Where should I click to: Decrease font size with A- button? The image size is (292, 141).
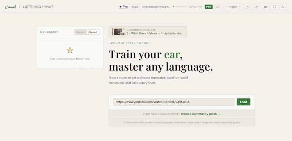248,7
